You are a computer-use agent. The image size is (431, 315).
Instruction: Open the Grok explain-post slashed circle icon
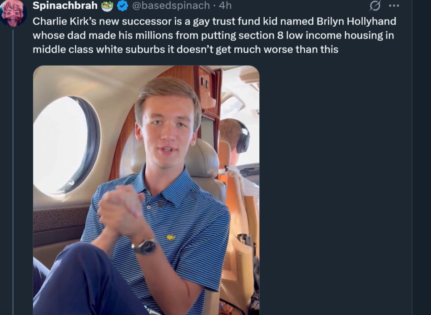click(375, 5)
